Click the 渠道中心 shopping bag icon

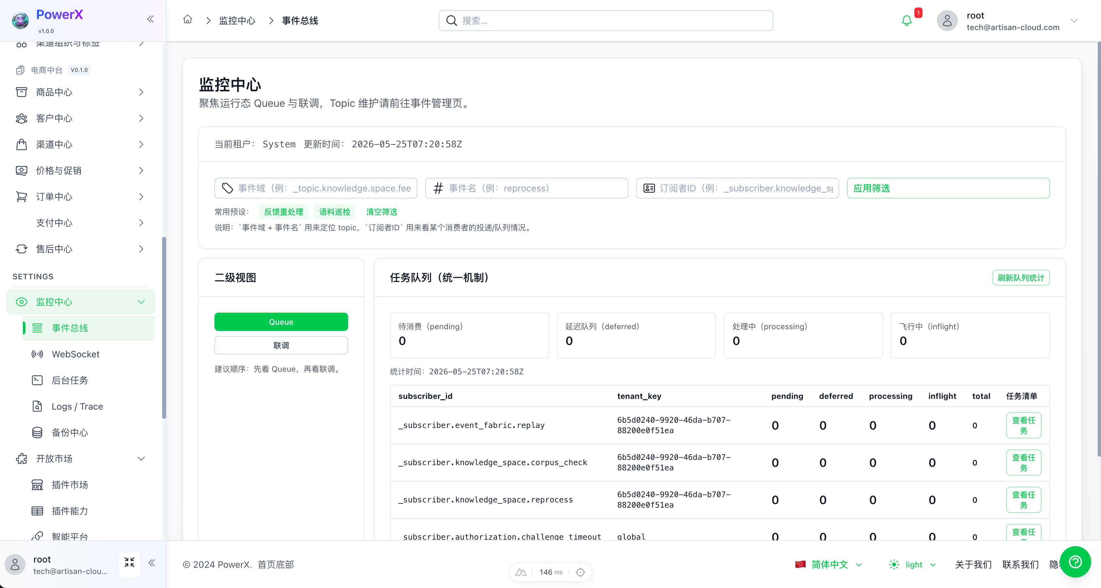point(21,144)
